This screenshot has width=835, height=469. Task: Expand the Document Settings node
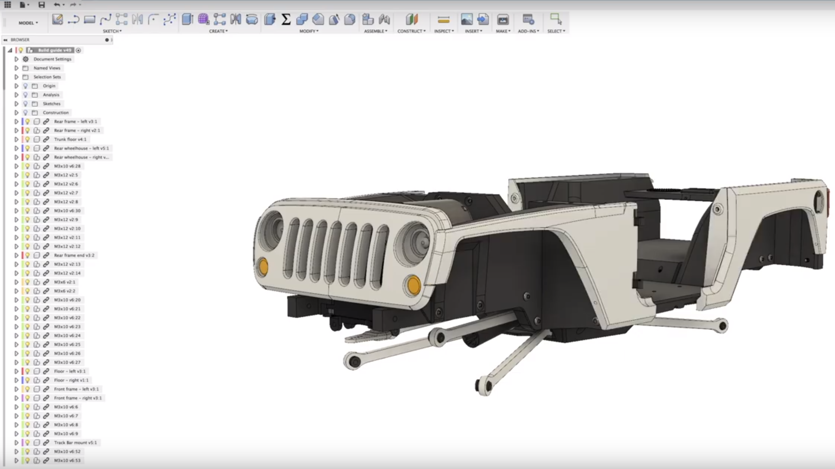click(x=16, y=59)
